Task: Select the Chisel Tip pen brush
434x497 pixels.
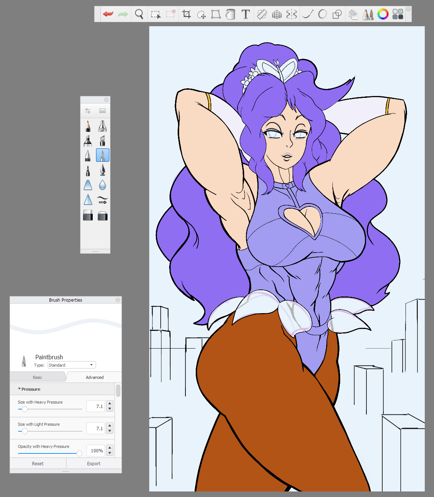Action: coord(103,141)
